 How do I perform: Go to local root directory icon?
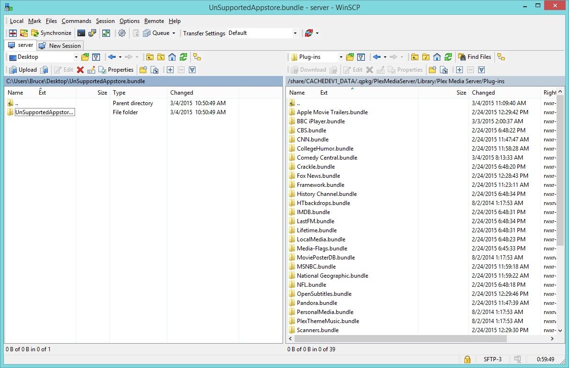[161, 57]
